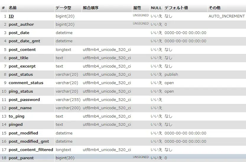The width and height of the screenshot is (246, 162).
Task: Select the post_content_filtered field name
Action: point(31,150)
